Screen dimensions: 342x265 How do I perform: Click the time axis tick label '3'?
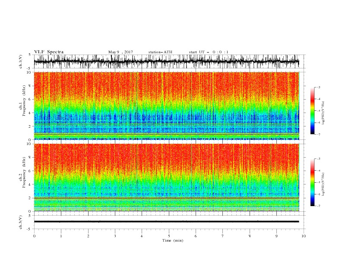[115, 236]
